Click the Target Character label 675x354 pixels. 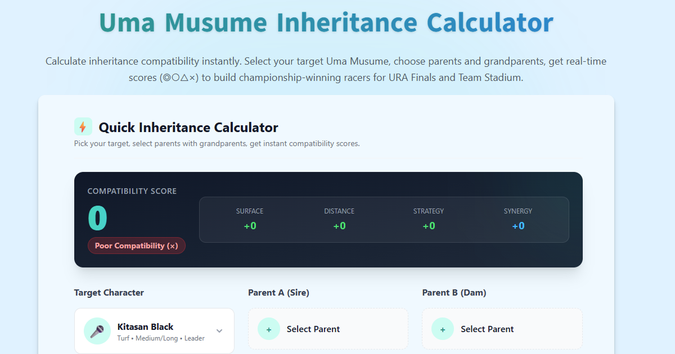point(109,293)
